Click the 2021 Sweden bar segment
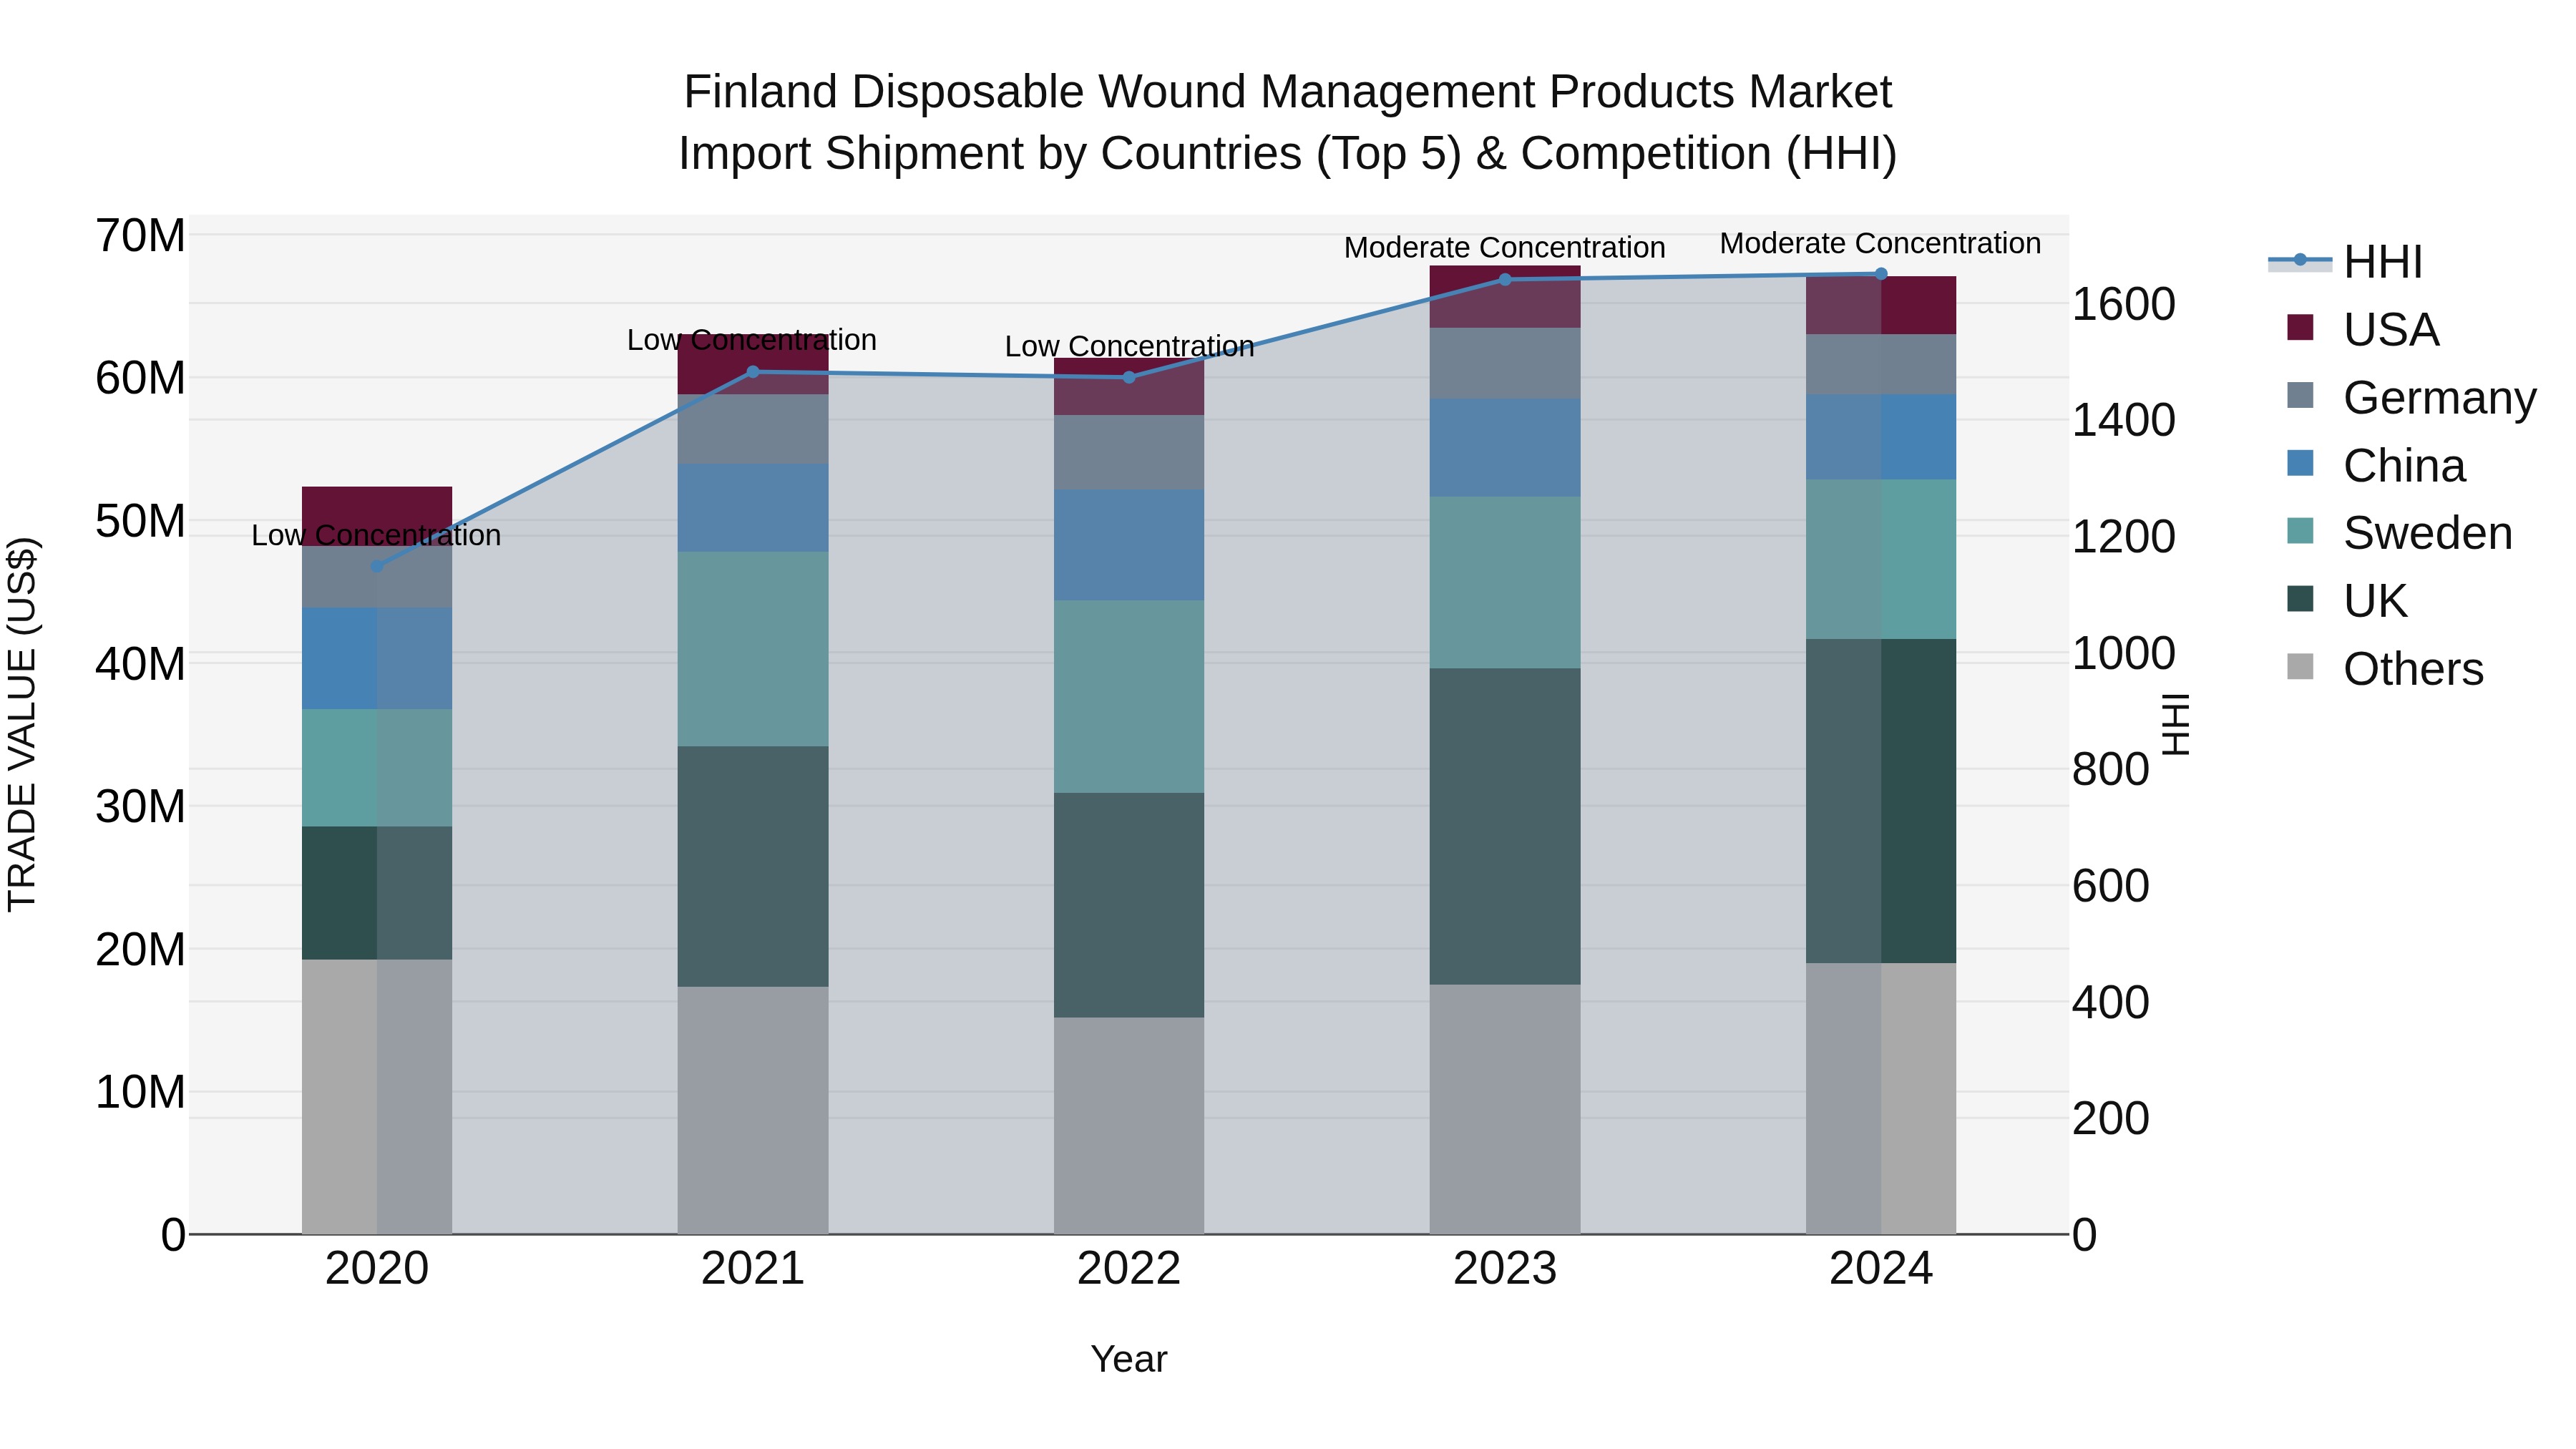This screenshot has height=1449, width=2576. point(753,649)
